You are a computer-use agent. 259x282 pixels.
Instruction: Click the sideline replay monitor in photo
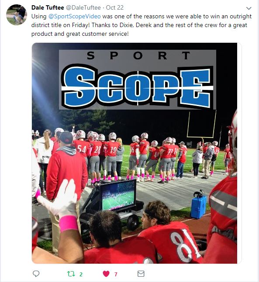118,195
